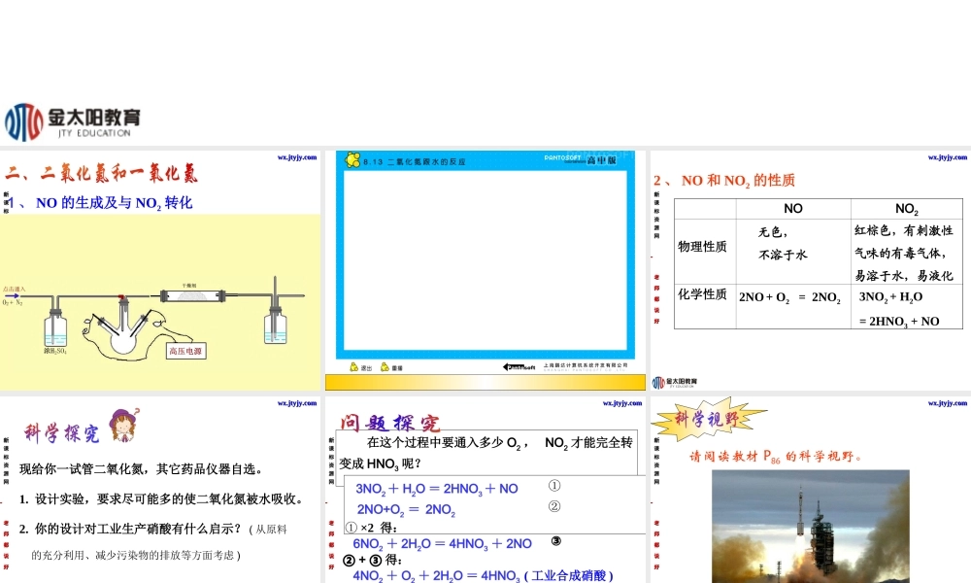The image size is (971, 583).
Task: Click the 科学探究 heading
Action: [x=62, y=433]
